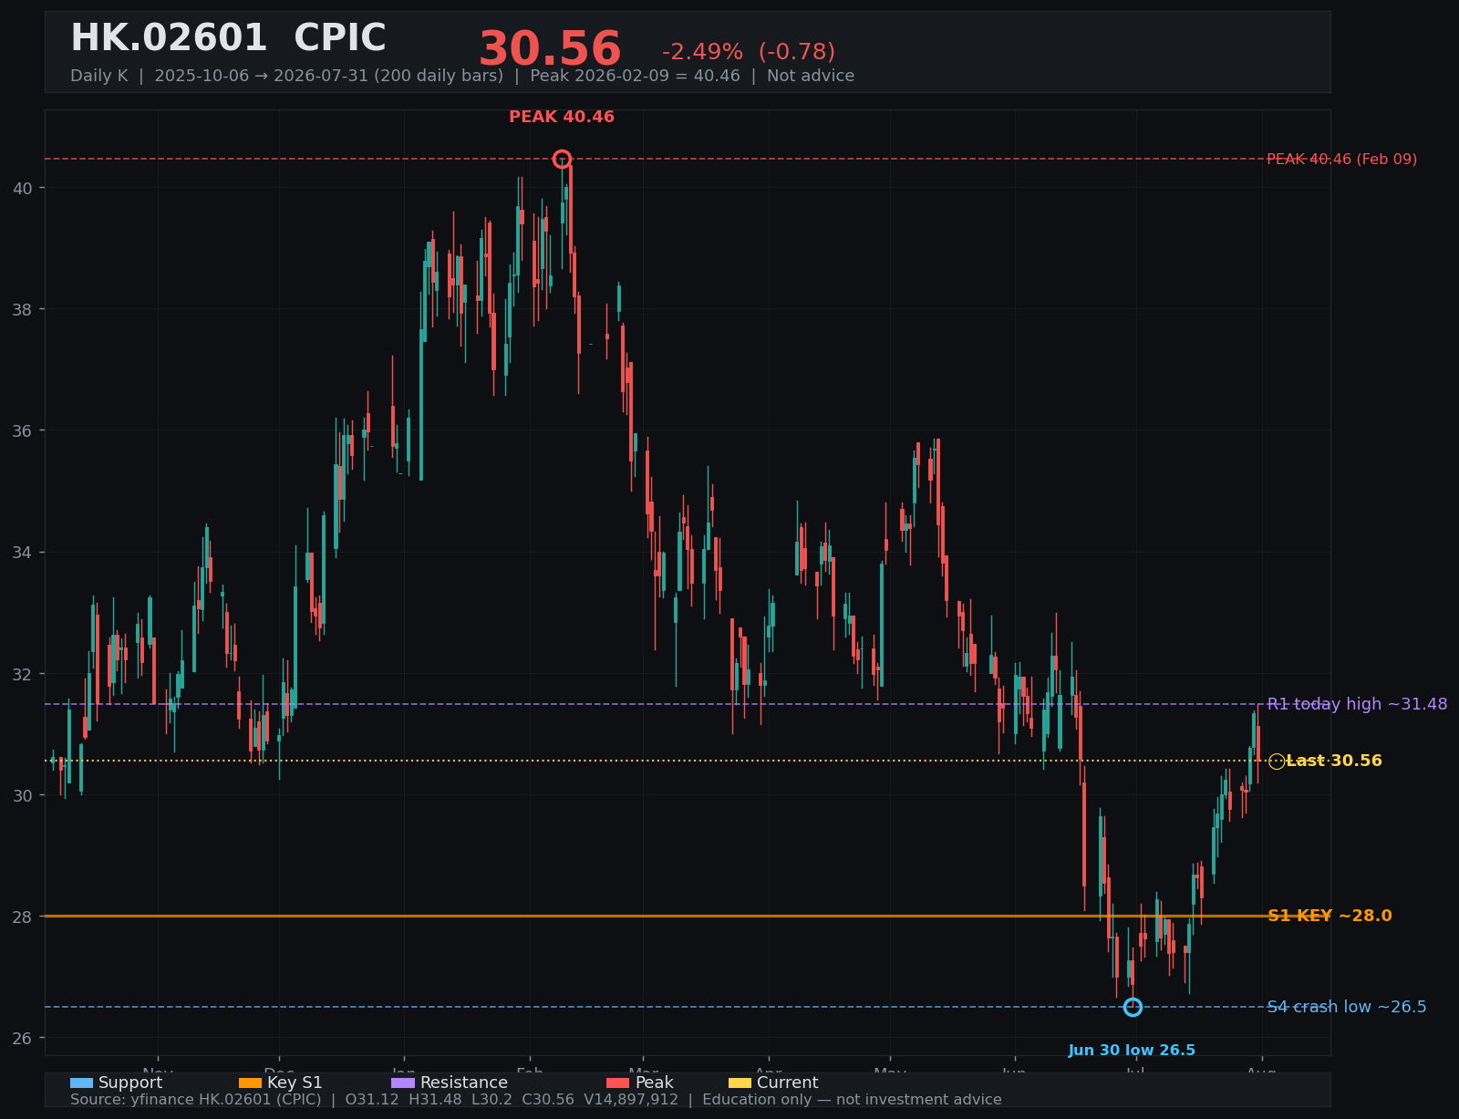Click the "Last 30.56" price label
This screenshot has height=1119, width=1459.
[1334, 761]
